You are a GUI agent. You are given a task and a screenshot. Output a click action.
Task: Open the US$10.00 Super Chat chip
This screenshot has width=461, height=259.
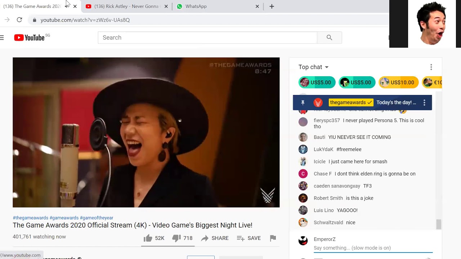[399, 82]
